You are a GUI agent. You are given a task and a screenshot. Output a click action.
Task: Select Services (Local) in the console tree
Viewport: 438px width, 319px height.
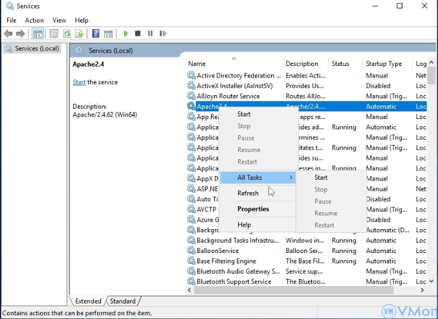37,49
